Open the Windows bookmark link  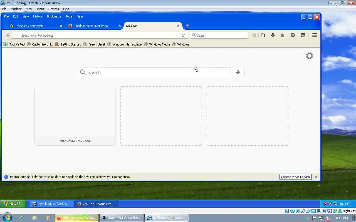click(181, 44)
